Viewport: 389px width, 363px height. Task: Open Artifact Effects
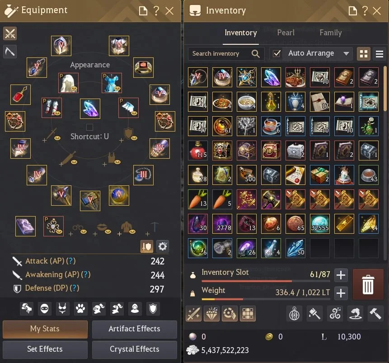(x=135, y=329)
